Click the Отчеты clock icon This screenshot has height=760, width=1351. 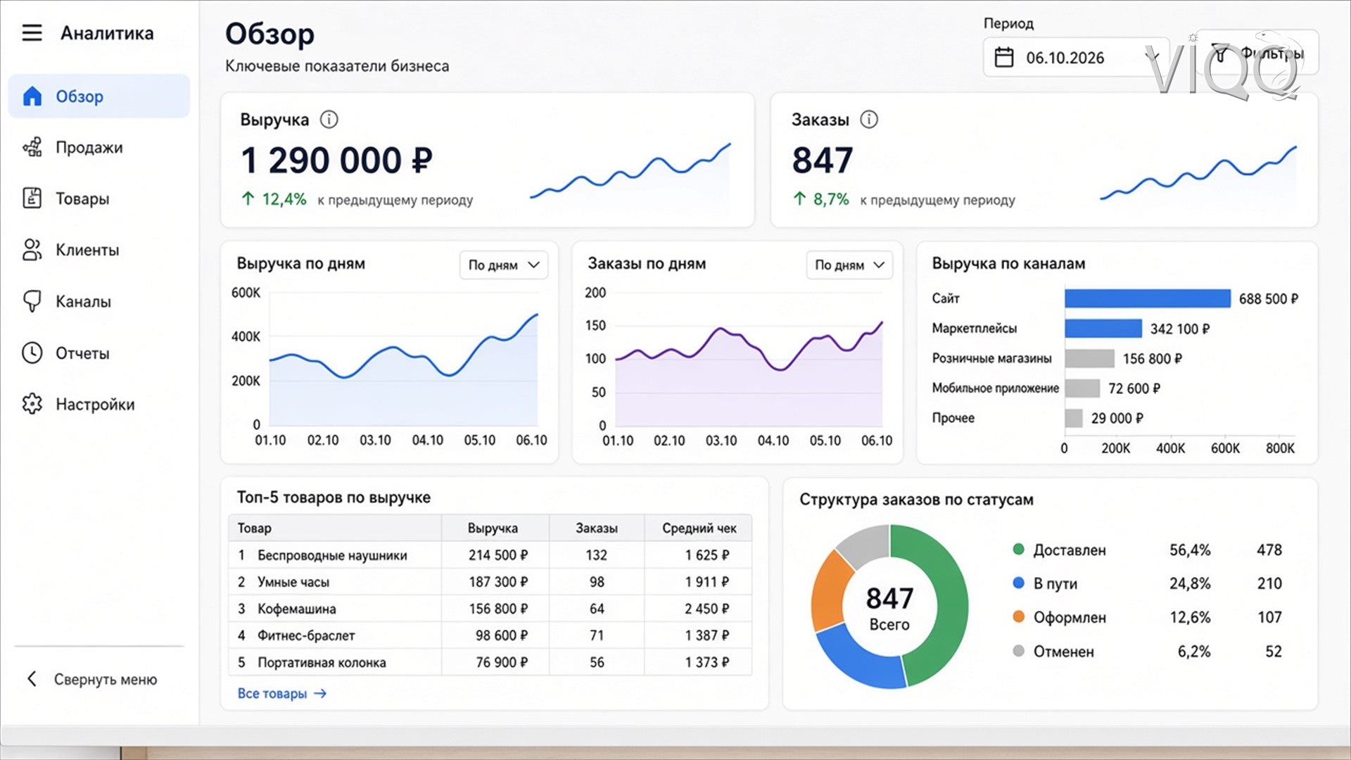tap(32, 353)
